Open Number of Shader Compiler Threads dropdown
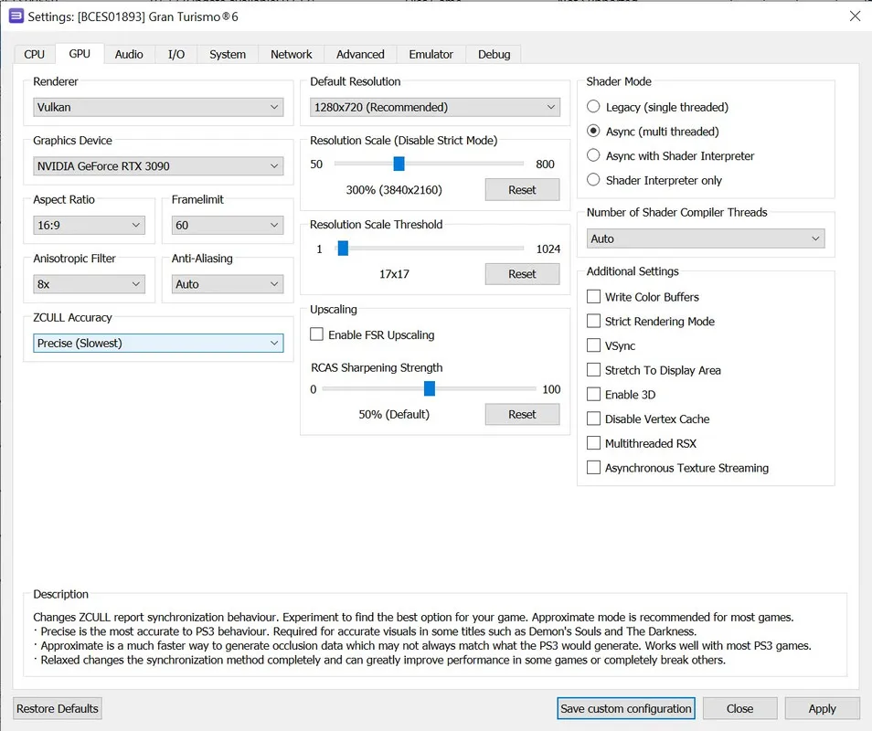Image resolution: width=872 pixels, height=731 pixels. 705,238
